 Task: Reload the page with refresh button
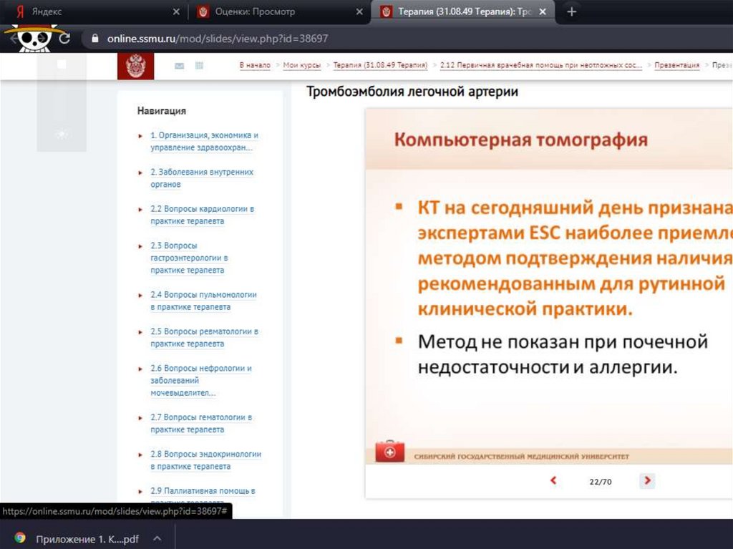pos(64,39)
